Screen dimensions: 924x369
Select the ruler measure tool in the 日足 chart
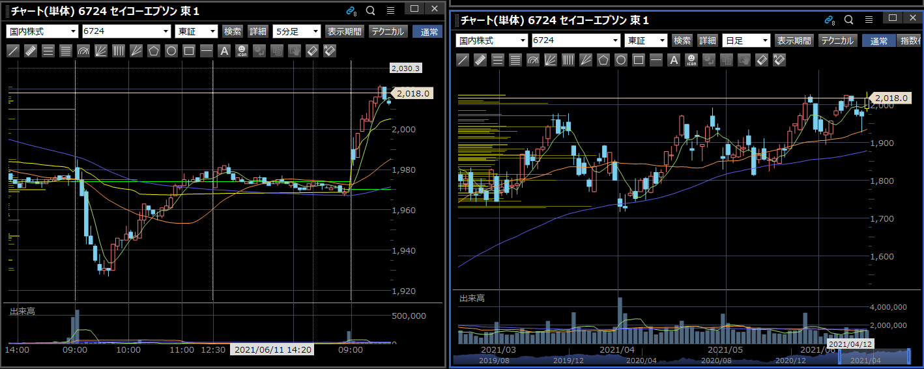pos(480,61)
